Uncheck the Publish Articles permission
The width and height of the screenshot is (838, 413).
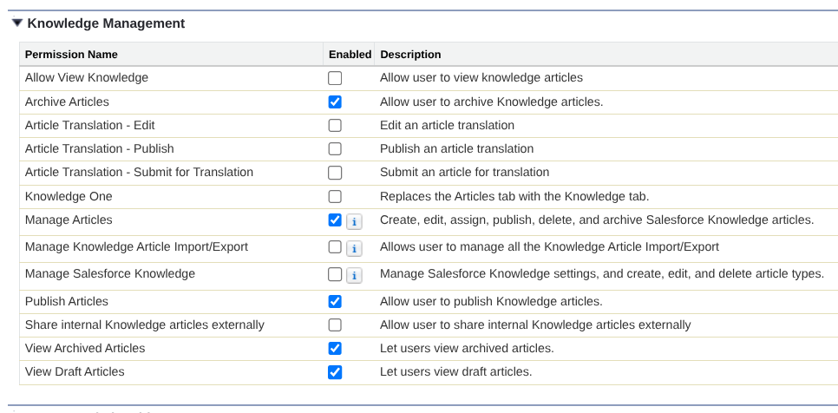(335, 302)
